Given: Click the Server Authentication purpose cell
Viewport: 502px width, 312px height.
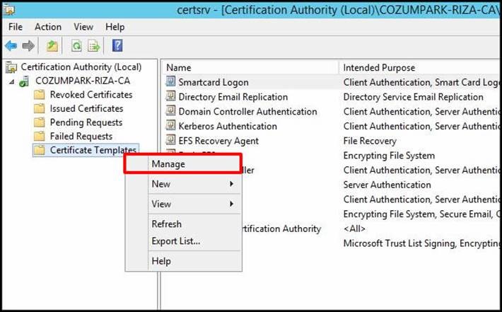Looking at the screenshot, I should pos(387,185).
